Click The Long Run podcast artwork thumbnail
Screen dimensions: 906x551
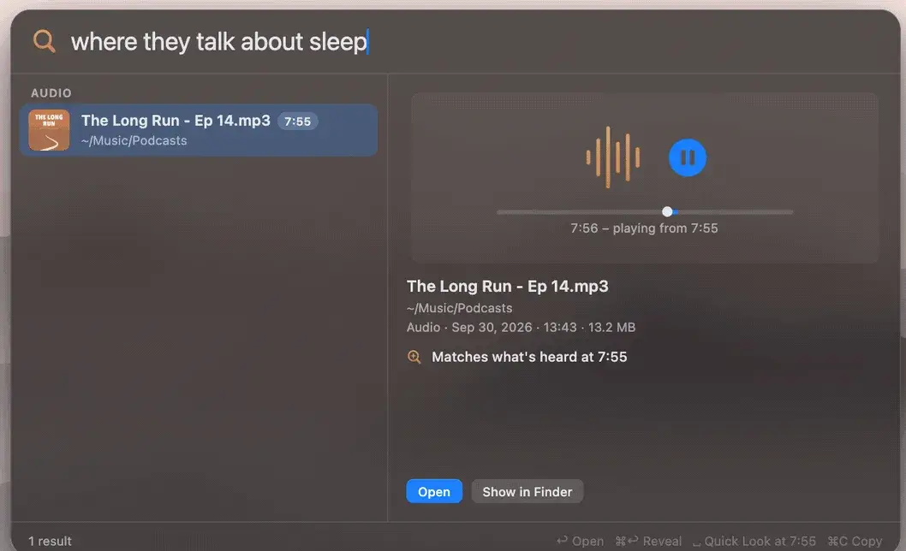pyautogui.click(x=49, y=130)
